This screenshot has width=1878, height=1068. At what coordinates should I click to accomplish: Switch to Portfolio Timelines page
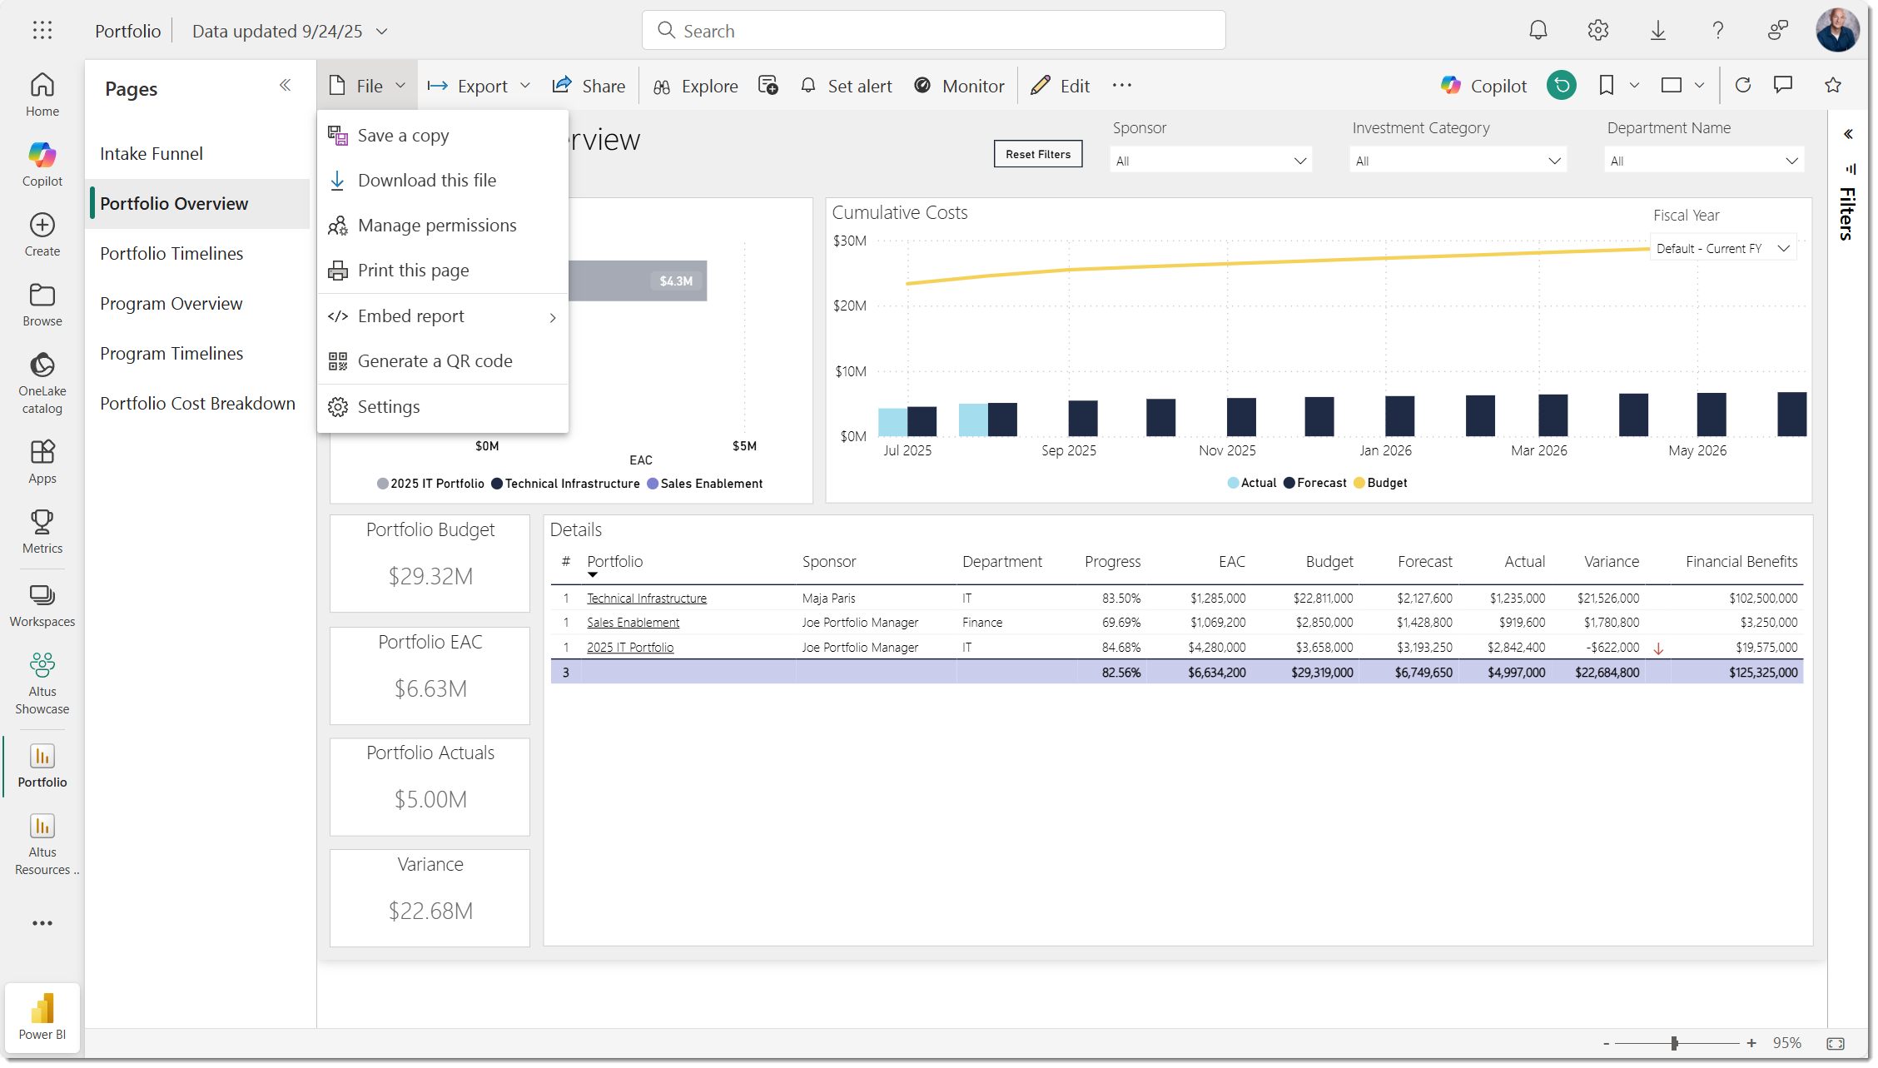pyautogui.click(x=171, y=253)
